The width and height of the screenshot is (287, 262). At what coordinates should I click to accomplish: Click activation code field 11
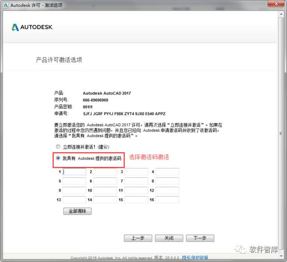pyautogui.click(x=136, y=190)
